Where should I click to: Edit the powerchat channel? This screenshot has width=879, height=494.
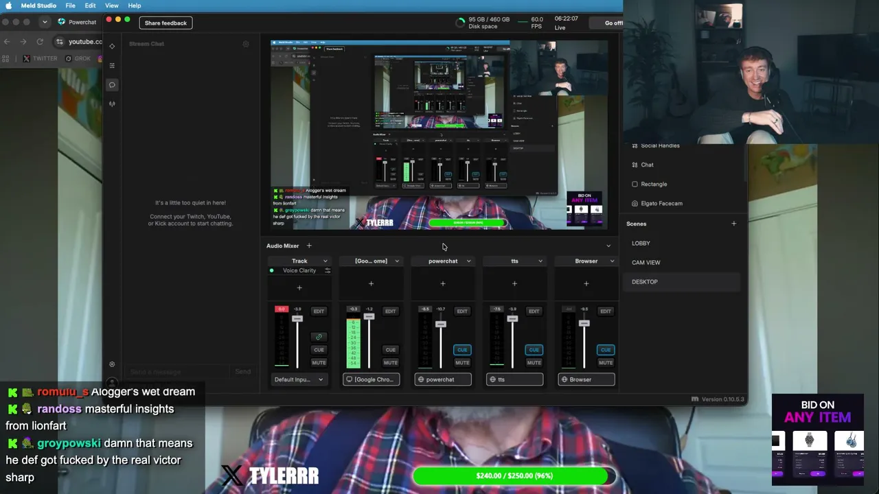click(x=462, y=311)
